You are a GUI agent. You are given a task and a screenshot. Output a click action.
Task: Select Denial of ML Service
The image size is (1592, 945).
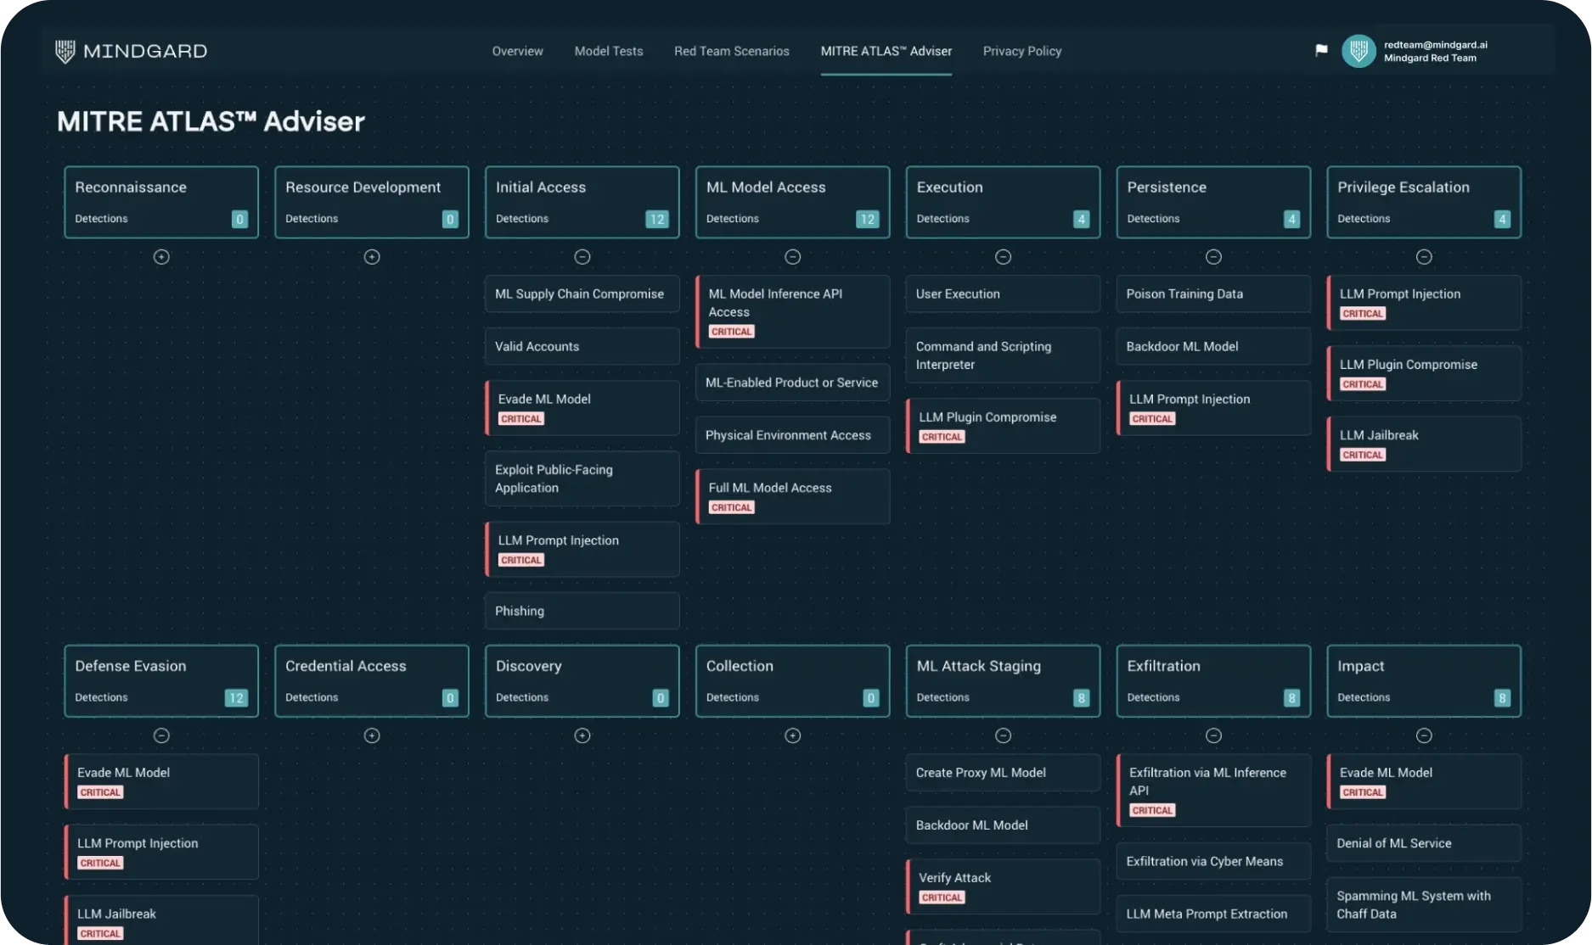tap(1424, 843)
